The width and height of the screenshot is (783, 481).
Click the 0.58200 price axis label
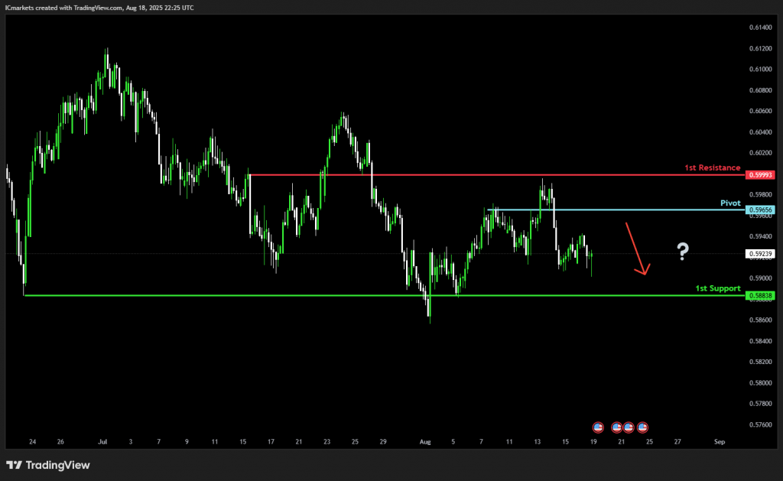click(760, 362)
